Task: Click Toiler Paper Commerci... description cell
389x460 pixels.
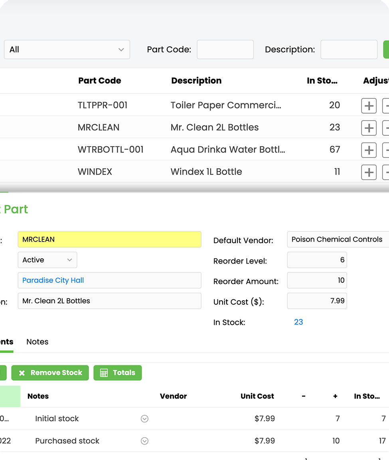Action: click(x=226, y=105)
